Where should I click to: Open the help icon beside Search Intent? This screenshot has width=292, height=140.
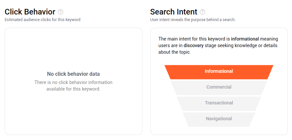point(202,12)
